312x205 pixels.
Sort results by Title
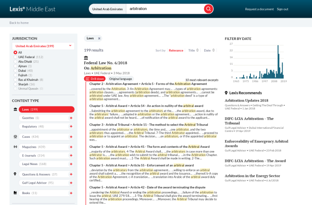[x=192, y=50]
